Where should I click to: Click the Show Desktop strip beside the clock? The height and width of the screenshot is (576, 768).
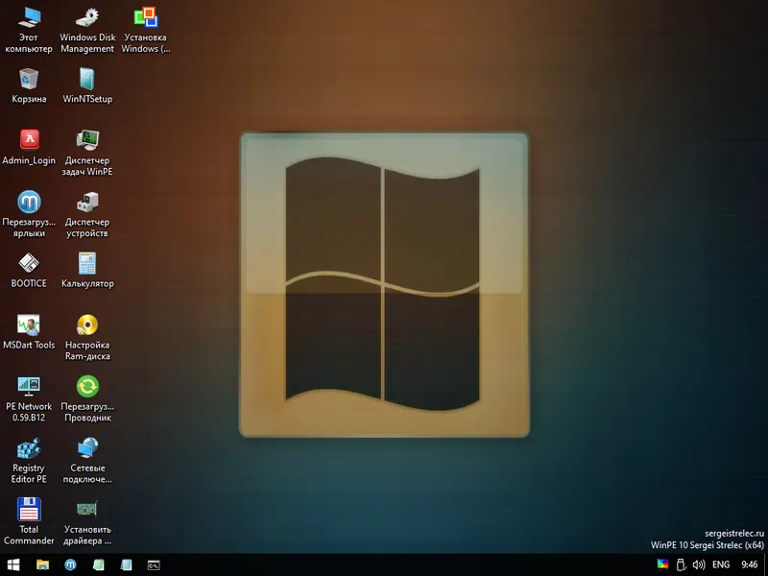[765, 564]
